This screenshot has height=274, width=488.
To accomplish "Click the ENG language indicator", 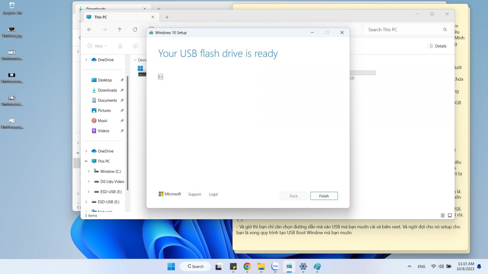I will click(422, 266).
